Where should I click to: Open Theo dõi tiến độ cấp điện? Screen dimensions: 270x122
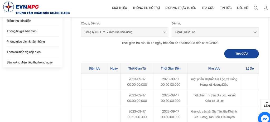(23, 52)
